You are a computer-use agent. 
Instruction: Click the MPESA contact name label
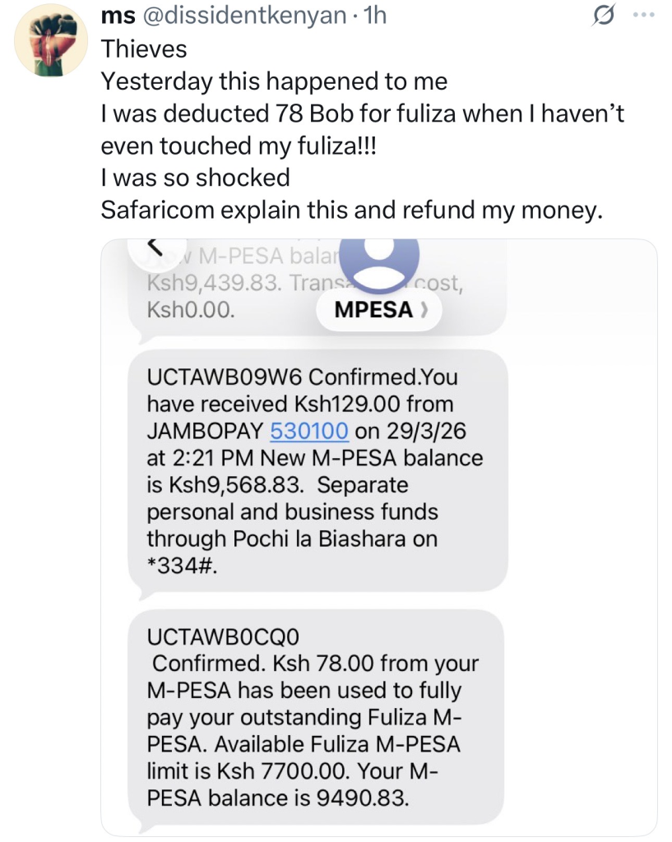(373, 312)
